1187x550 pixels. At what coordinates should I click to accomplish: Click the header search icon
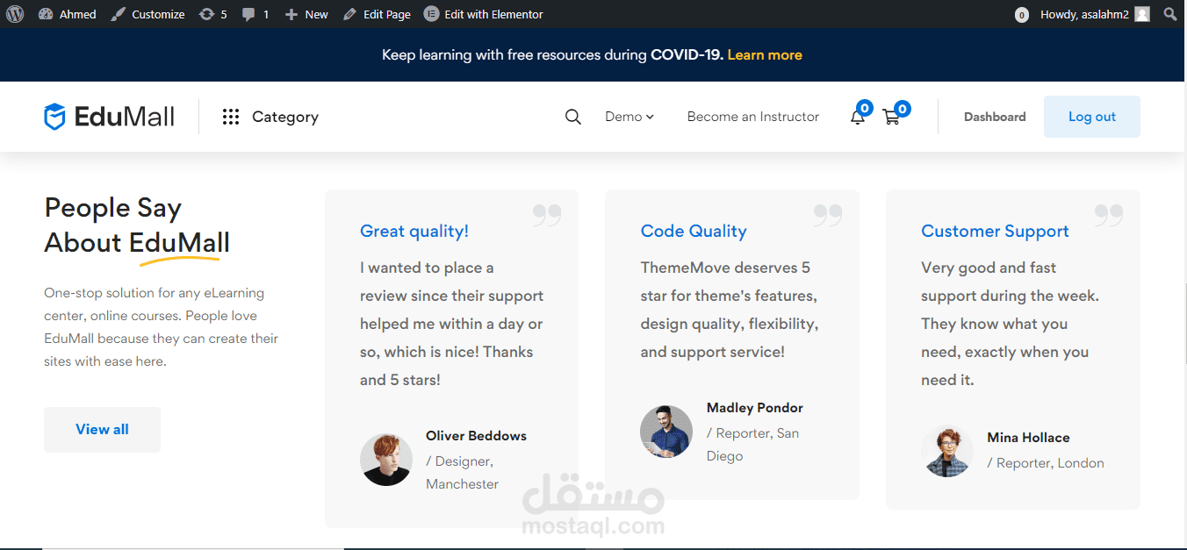(x=573, y=117)
